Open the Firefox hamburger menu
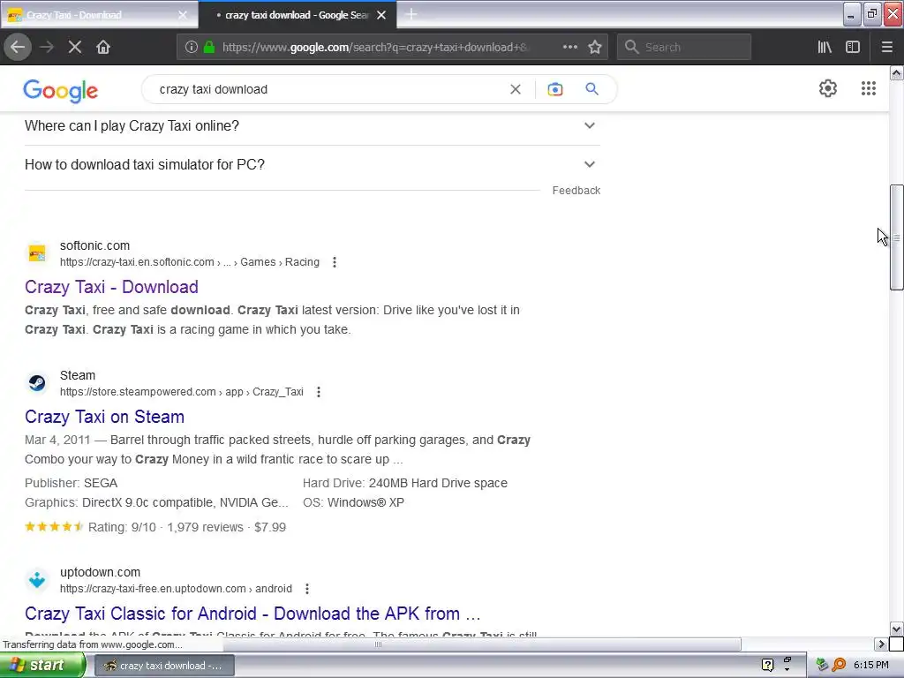The image size is (904, 678). (886, 47)
